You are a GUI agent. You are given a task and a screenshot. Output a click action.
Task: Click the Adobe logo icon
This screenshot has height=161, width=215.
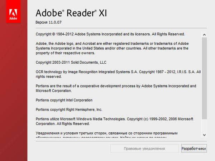(x=13, y=14)
